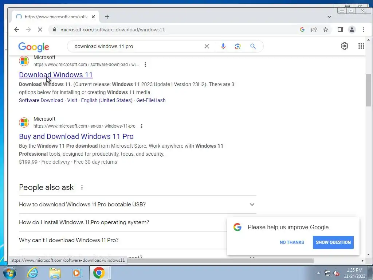373x280 pixels.
Task: Open a new Chrome tab
Action: click(x=107, y=17)
